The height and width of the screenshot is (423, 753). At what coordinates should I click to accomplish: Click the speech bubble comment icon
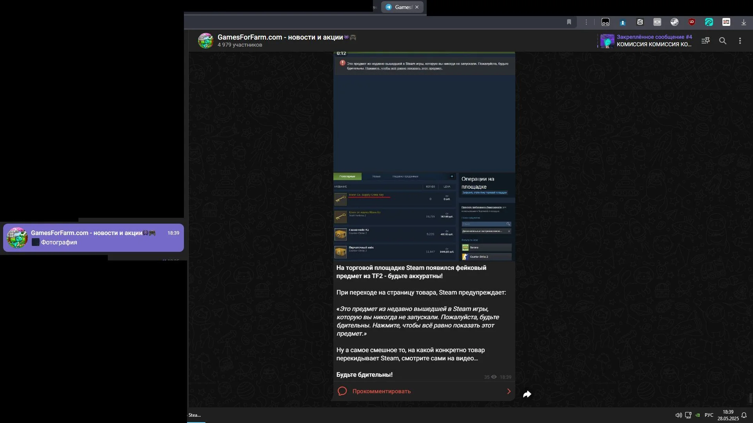342,391
